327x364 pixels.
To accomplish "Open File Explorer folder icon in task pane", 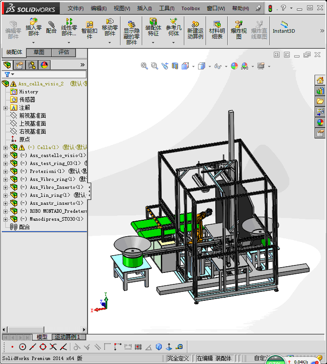I will pos(320,101).
